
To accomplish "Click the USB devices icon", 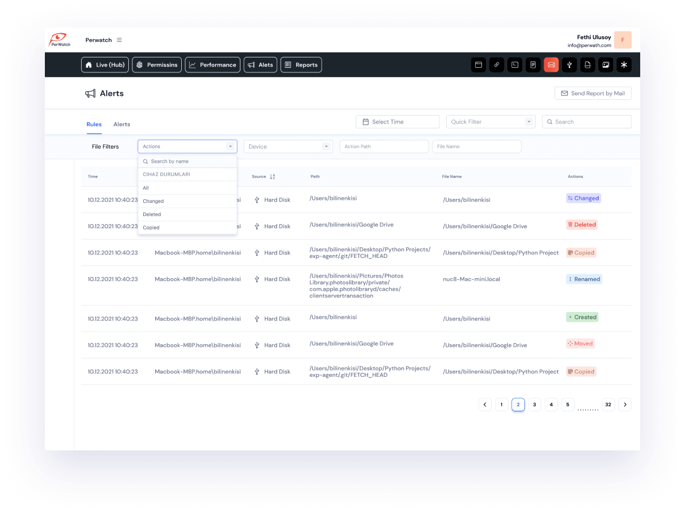I will tap(569, 65).
